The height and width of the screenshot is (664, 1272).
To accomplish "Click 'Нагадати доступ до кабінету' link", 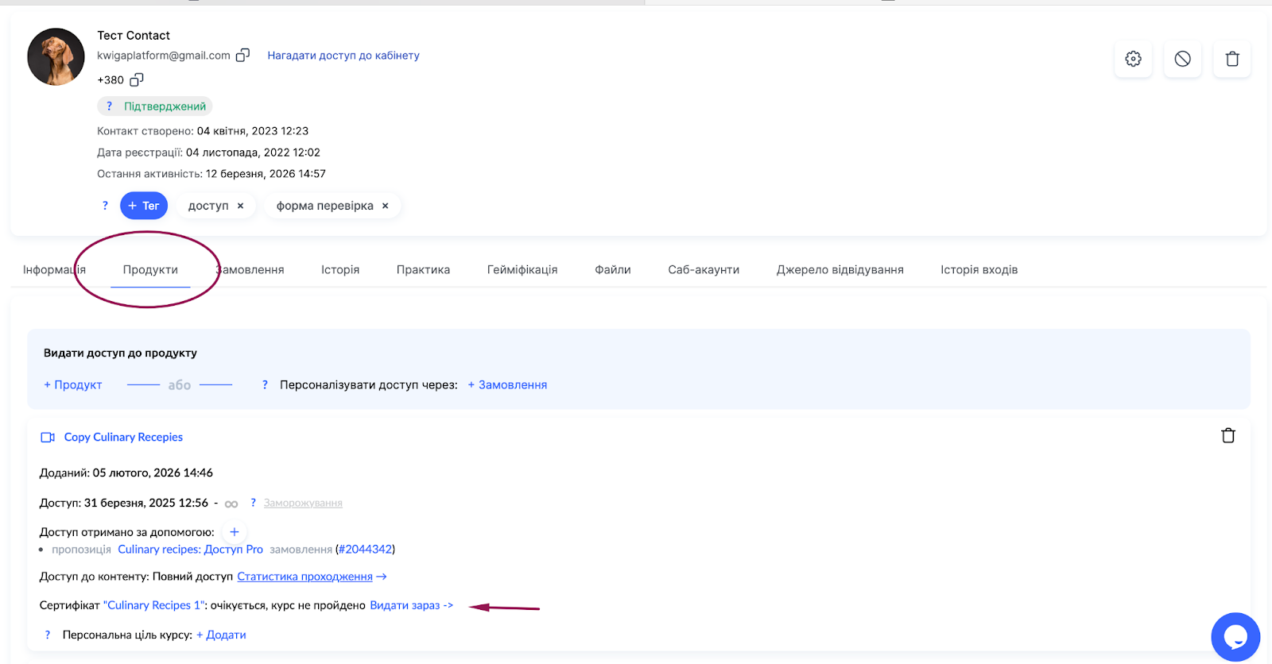I will coord(343,56).
